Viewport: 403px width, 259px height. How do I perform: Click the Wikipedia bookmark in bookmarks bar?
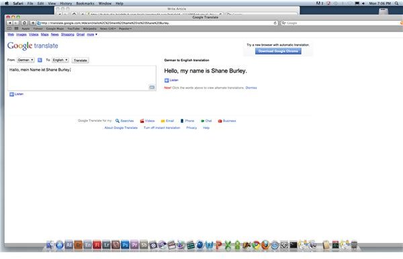click(89, 29)
